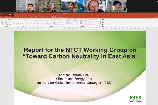Open the columns option

[50, 23]
